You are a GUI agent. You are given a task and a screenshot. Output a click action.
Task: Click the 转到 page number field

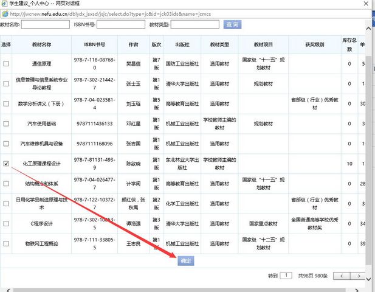pyautogui.click(x=286, y=276)
